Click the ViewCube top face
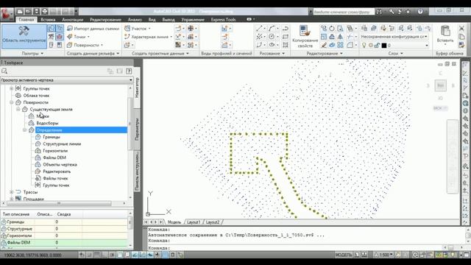Screen dimensions: 471x265 pyautogui.click(x=440, y=85)
